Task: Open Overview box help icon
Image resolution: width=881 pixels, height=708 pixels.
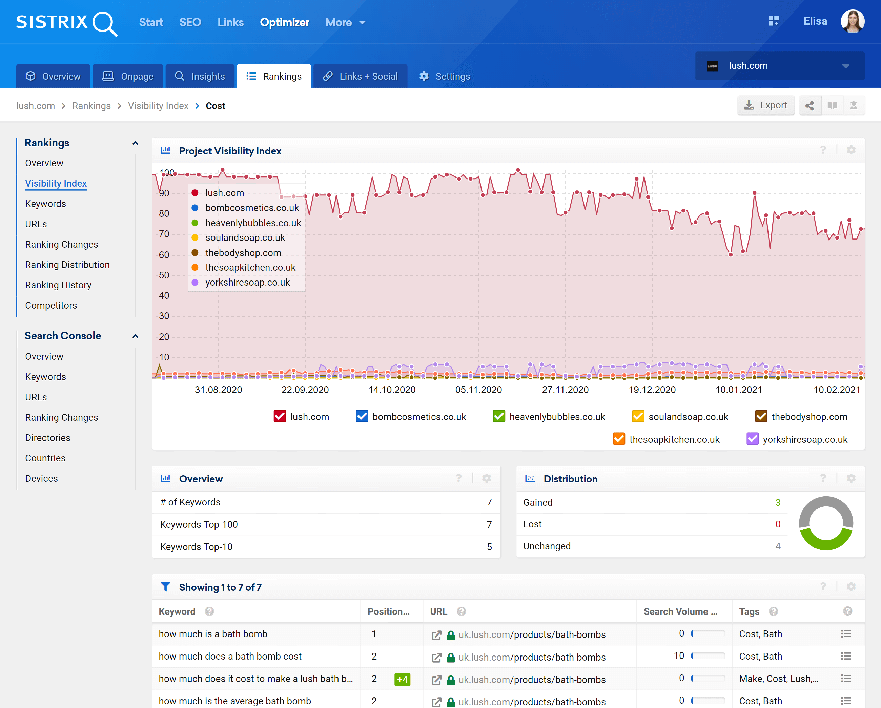Action: [459, 478]
